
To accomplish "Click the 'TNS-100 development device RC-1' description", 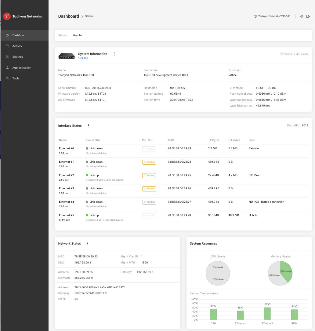I will (166, 75).
